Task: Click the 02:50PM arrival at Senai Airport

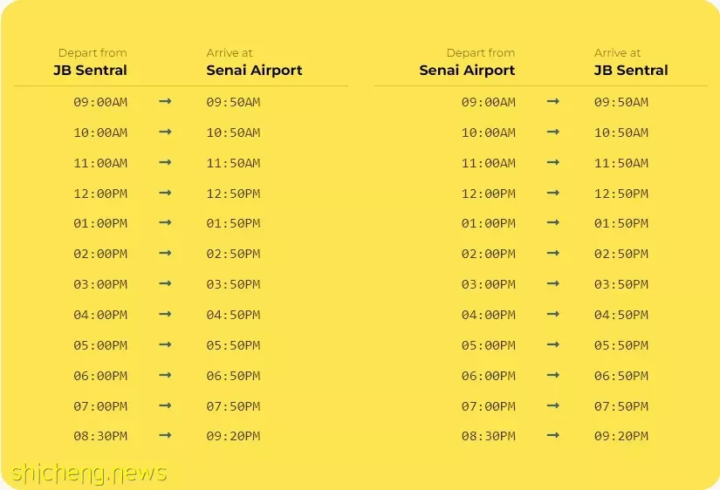Action: coord(233,254)
